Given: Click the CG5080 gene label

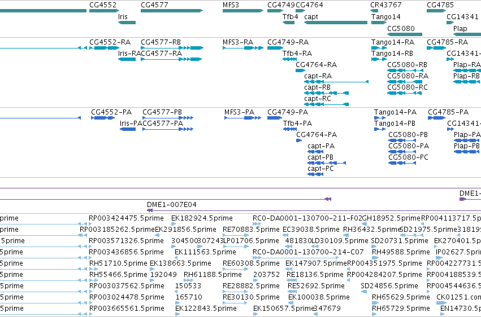Looking at the screenshot, I should (401, 28).
